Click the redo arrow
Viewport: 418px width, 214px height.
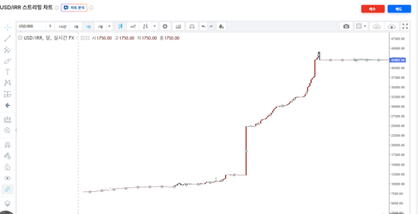click(x=211, y=26)
